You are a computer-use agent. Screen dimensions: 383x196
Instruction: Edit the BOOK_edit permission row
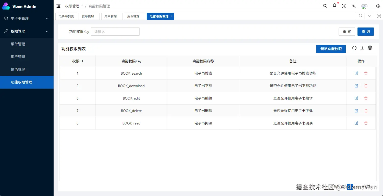pyautogui.click(x=356, y=98)
